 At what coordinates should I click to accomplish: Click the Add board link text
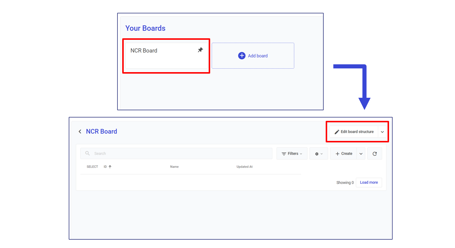click(258, 56)
